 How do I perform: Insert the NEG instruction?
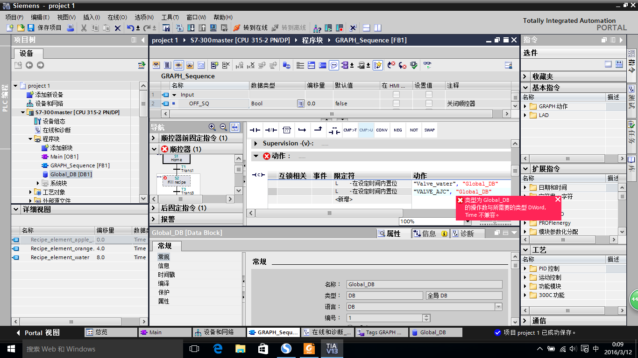(x=398, y=130)
